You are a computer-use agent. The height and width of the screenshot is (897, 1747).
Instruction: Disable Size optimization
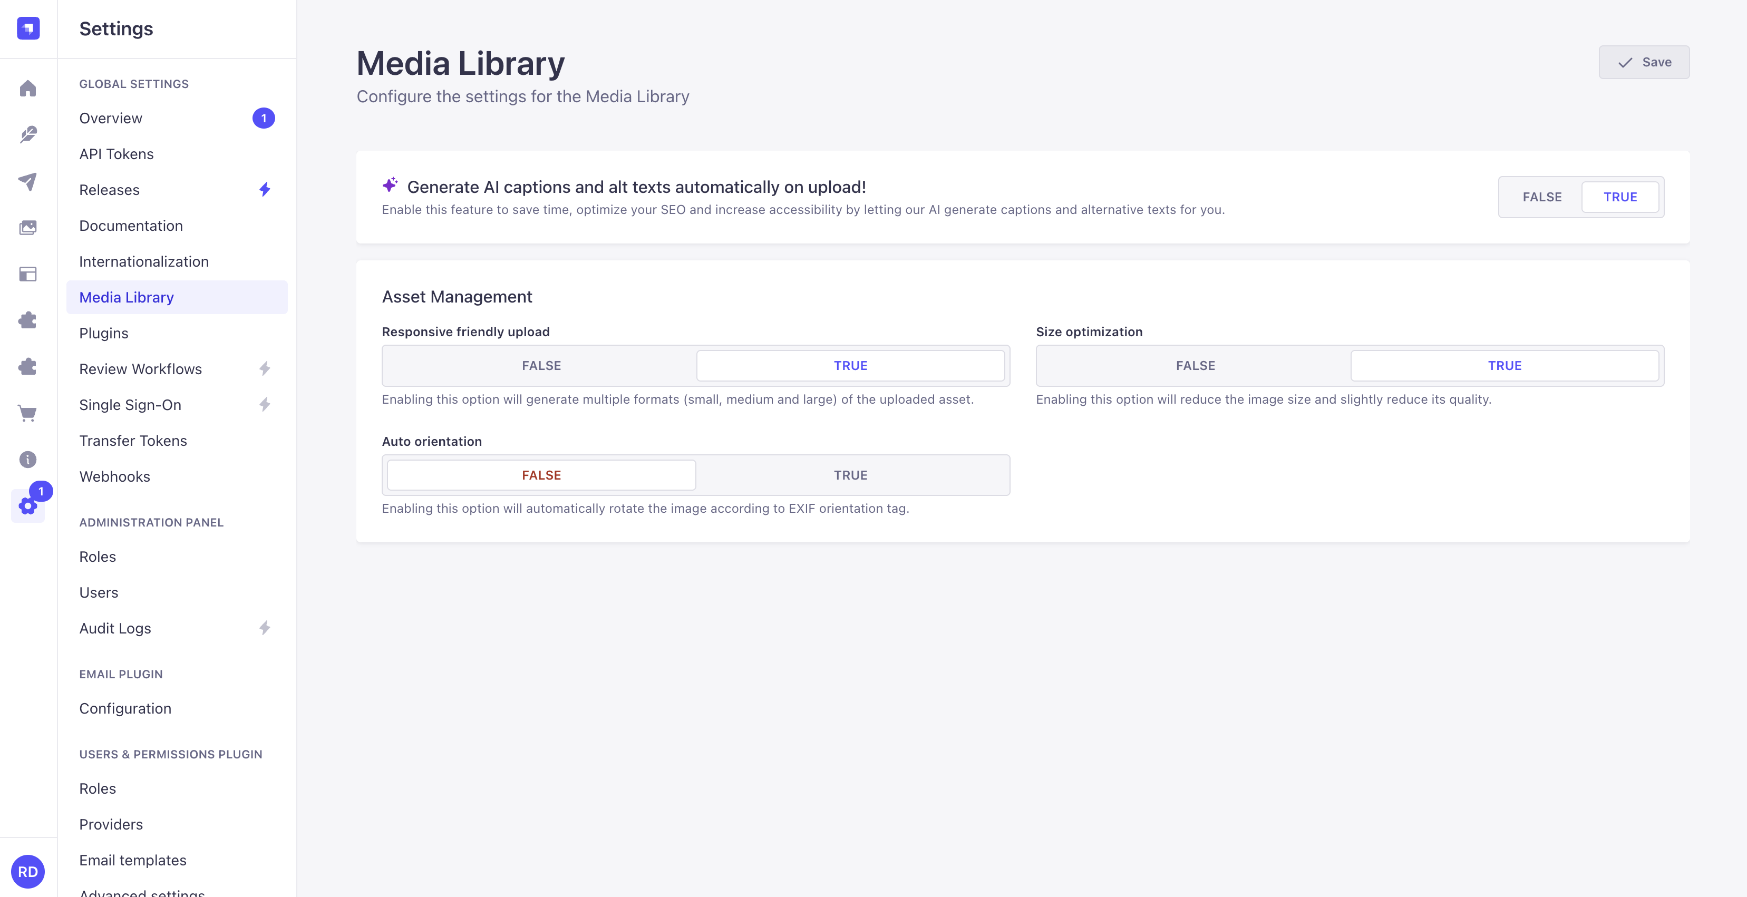[x=1195, y=365]
